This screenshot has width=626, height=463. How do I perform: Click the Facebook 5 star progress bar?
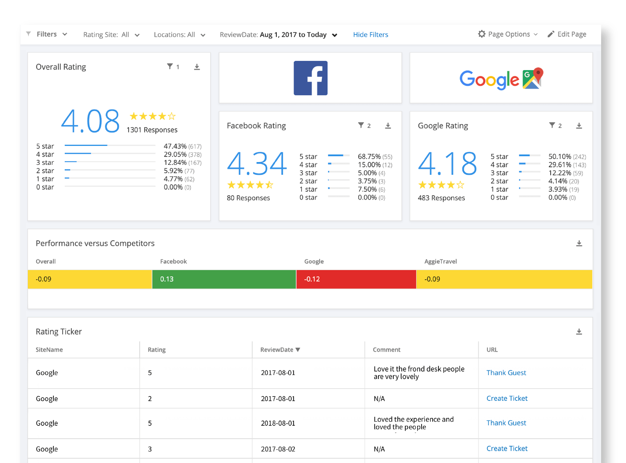339,156
